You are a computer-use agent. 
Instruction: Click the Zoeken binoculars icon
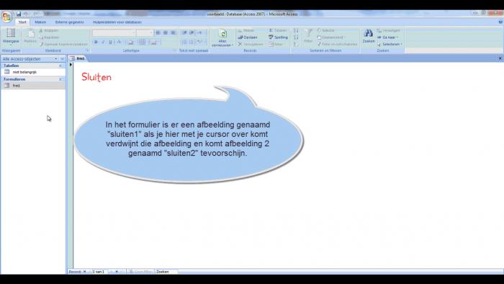369,33
